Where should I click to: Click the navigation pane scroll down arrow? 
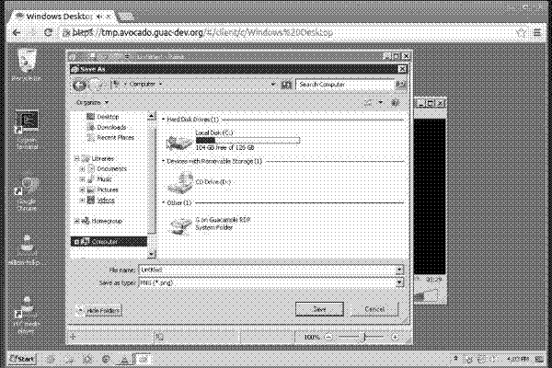click(x=152, y=253)
